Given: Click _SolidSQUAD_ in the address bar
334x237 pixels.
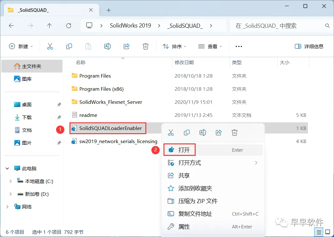Looking at the screenshot, I should [185, 26].
